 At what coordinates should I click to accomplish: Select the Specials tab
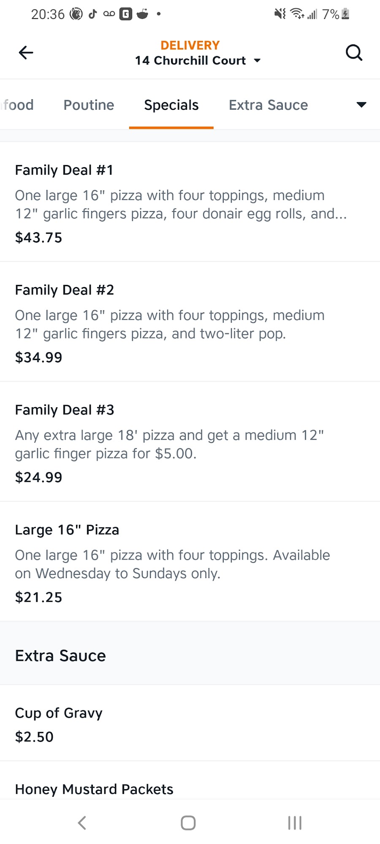click(171, 105)
